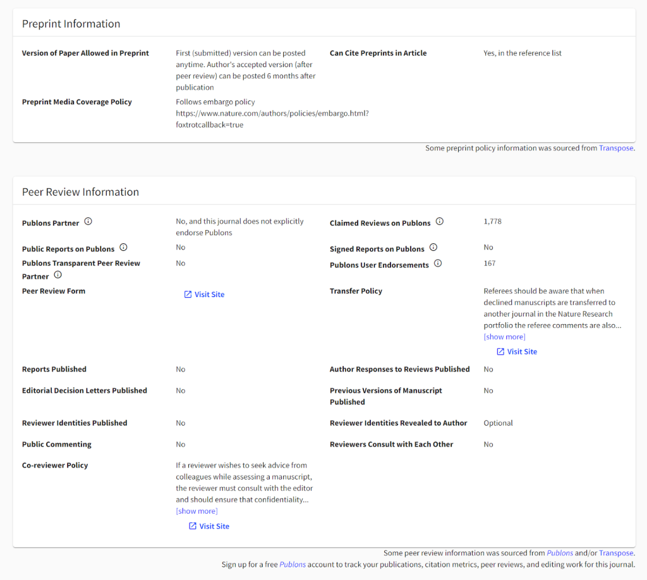Click the Peer Review Information heading

click(x=80, y=192)
